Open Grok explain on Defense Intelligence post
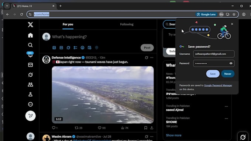 click(146, 57)
